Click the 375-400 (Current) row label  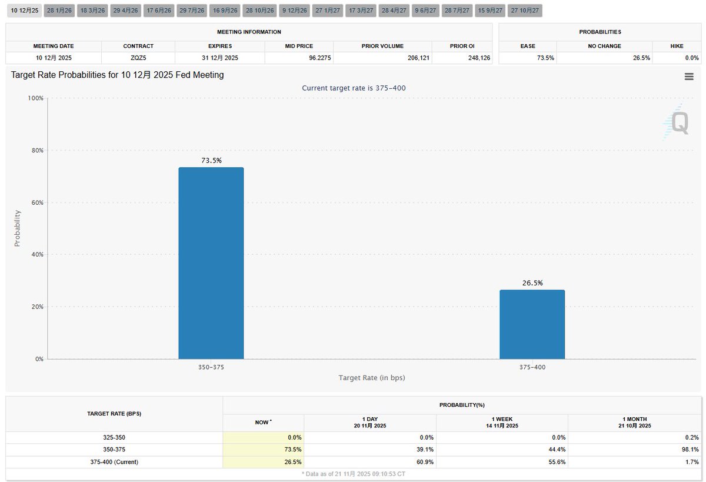[x=115, y=461]
